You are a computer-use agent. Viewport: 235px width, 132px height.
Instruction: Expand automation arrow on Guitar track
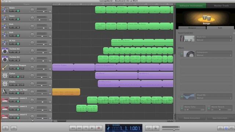coord(50,77)
